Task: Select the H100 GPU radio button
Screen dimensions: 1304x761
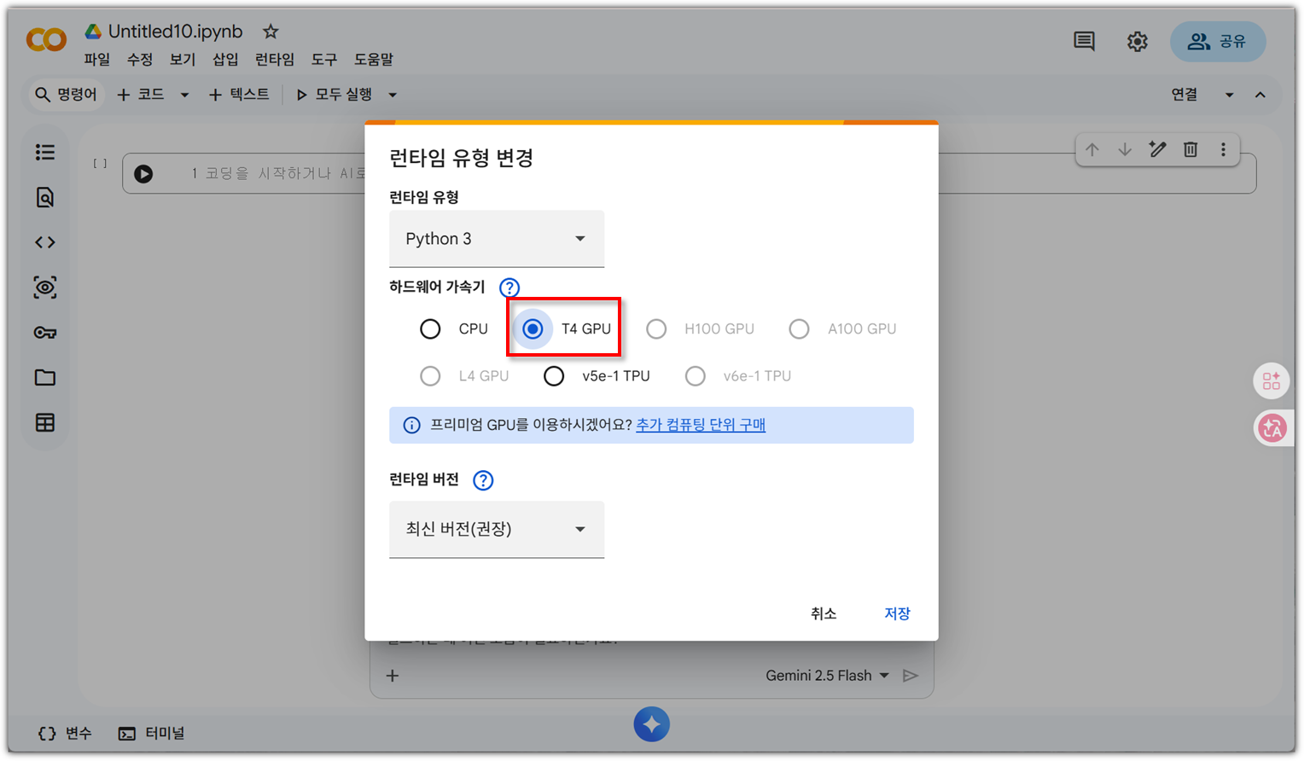Action: pos(656,328)
